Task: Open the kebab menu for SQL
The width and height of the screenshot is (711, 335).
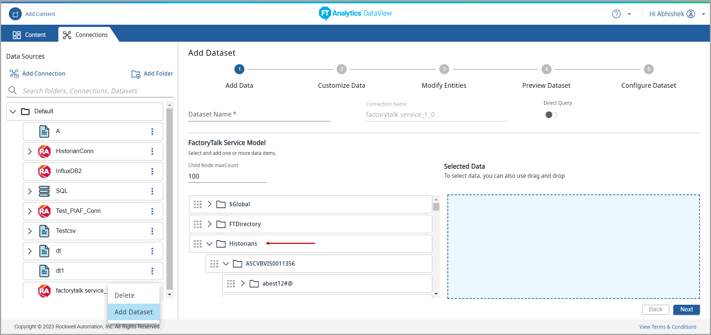Action: [x=152, y=191]
